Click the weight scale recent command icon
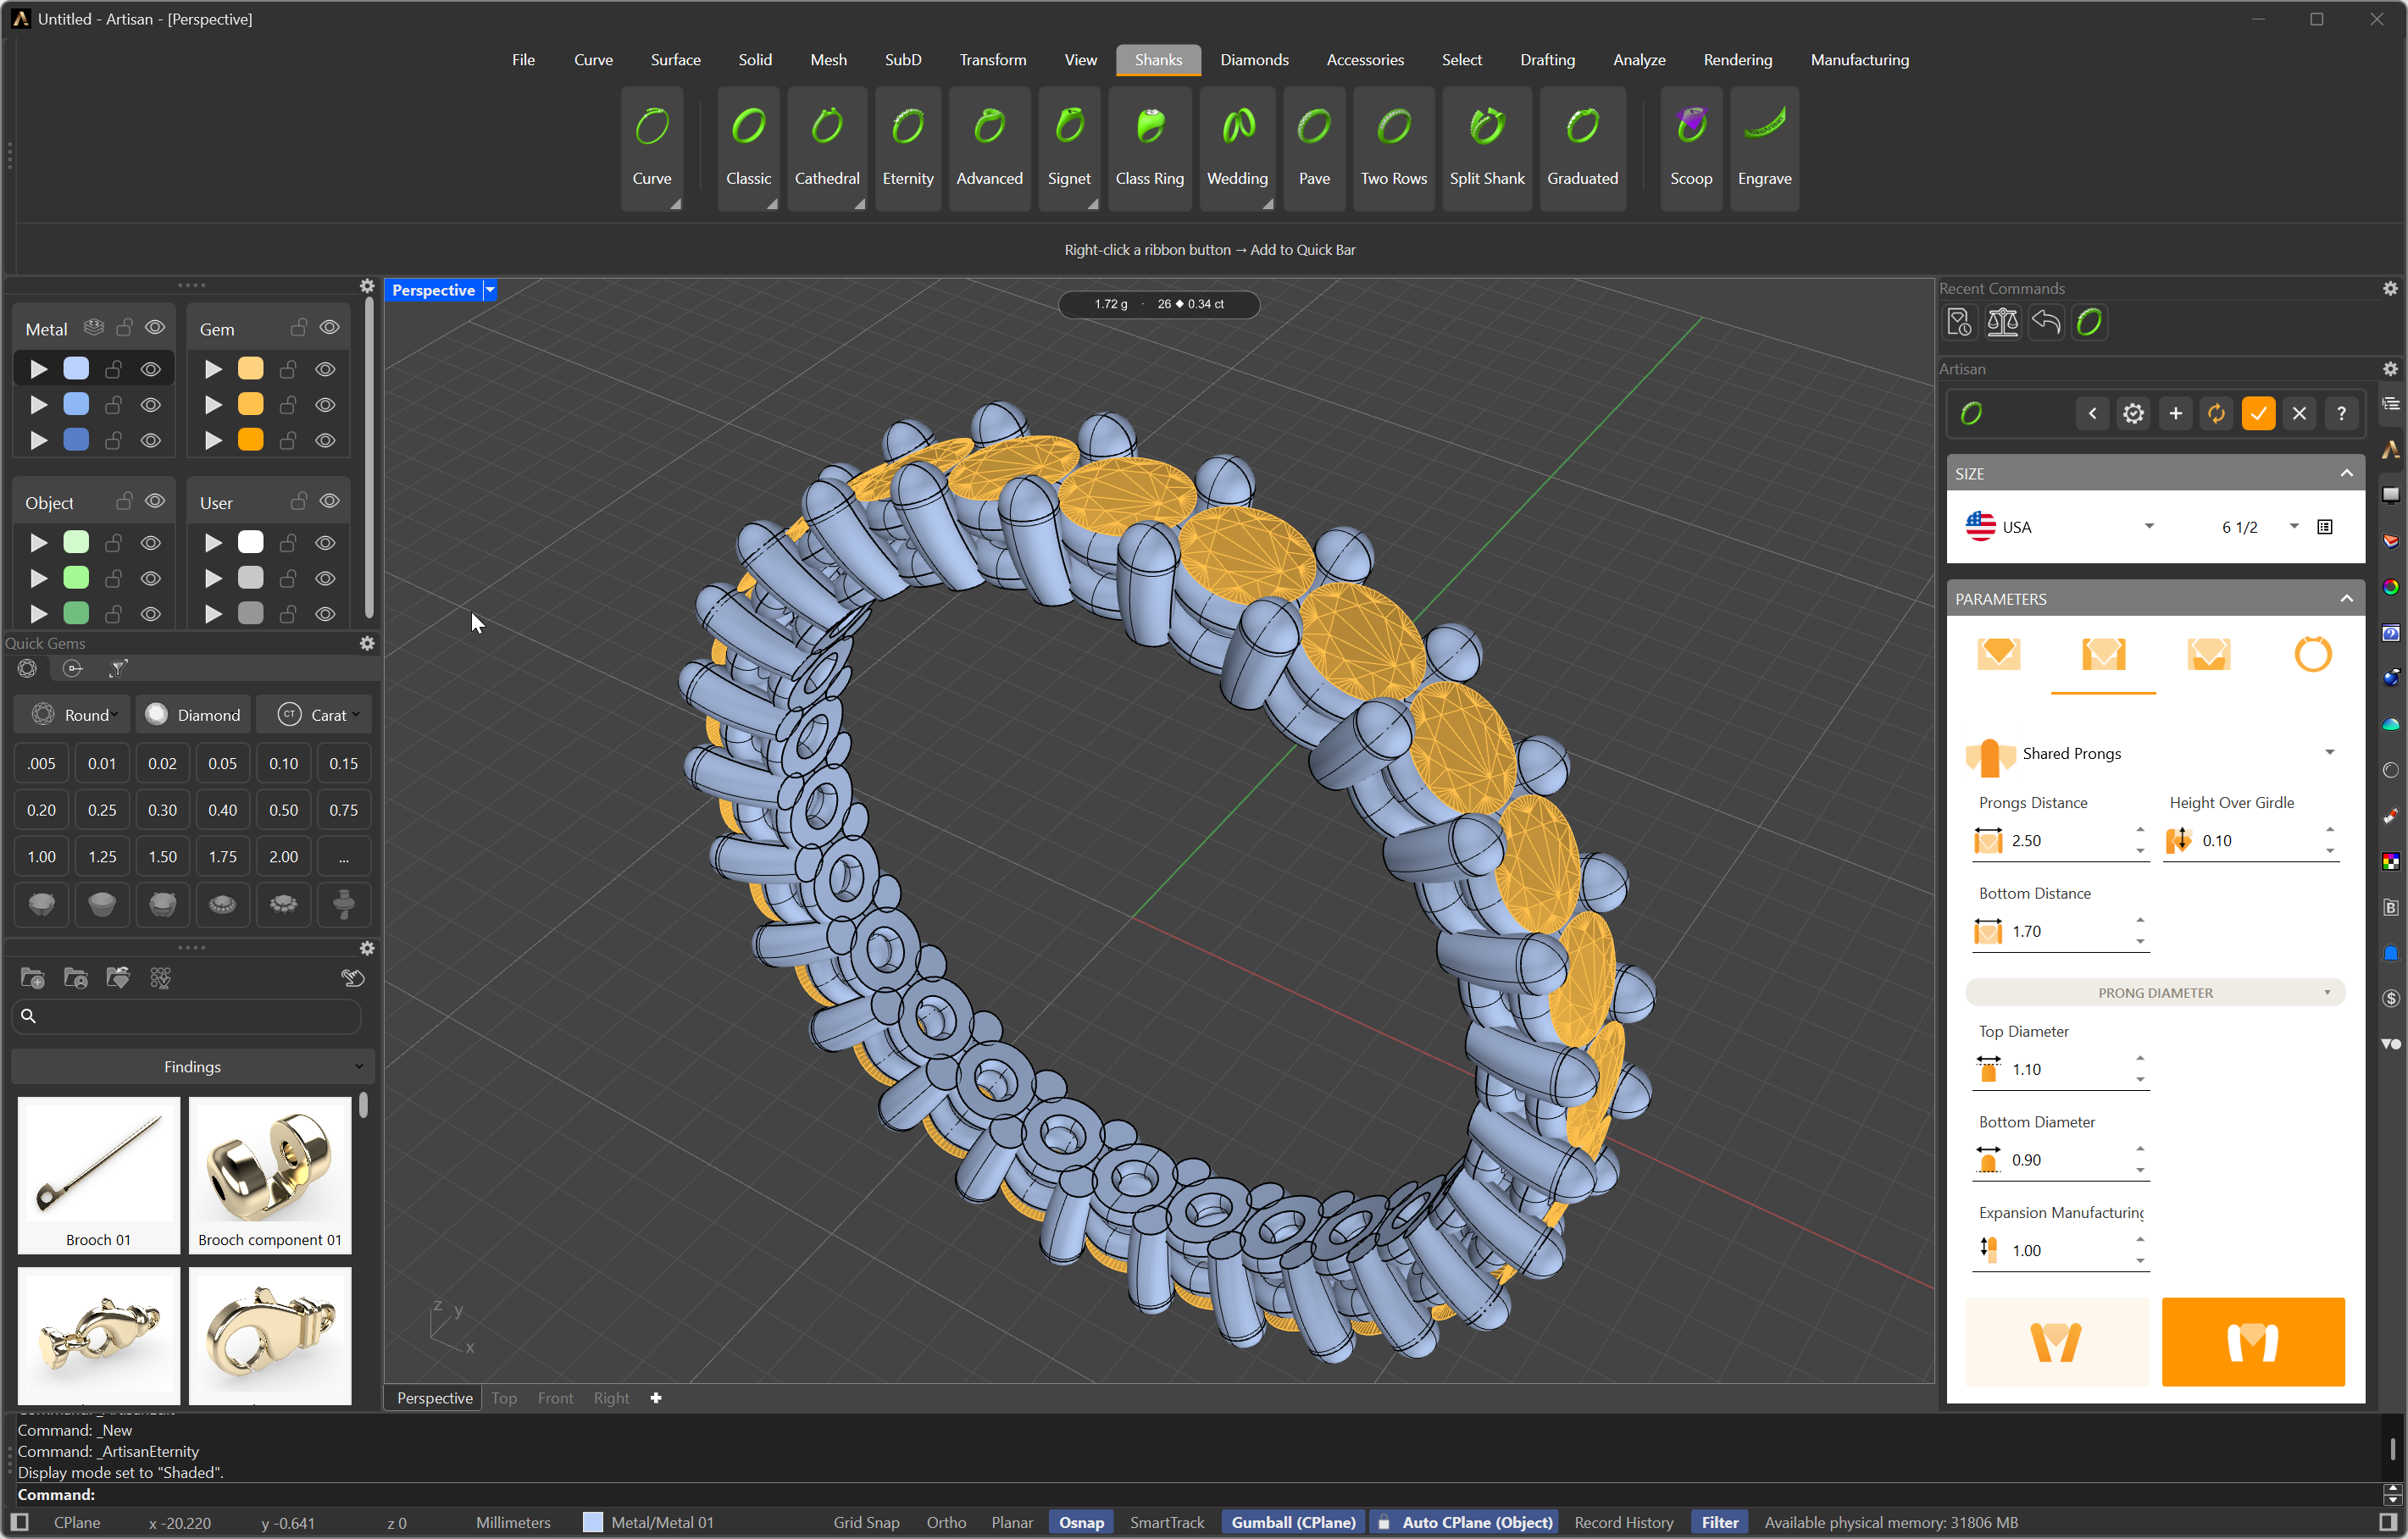2408x1539 pixels. 2002,323
